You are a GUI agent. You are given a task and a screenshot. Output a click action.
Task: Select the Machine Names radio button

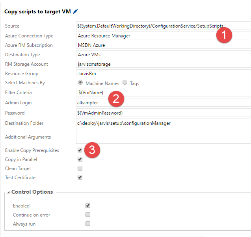tap(80, 83)
